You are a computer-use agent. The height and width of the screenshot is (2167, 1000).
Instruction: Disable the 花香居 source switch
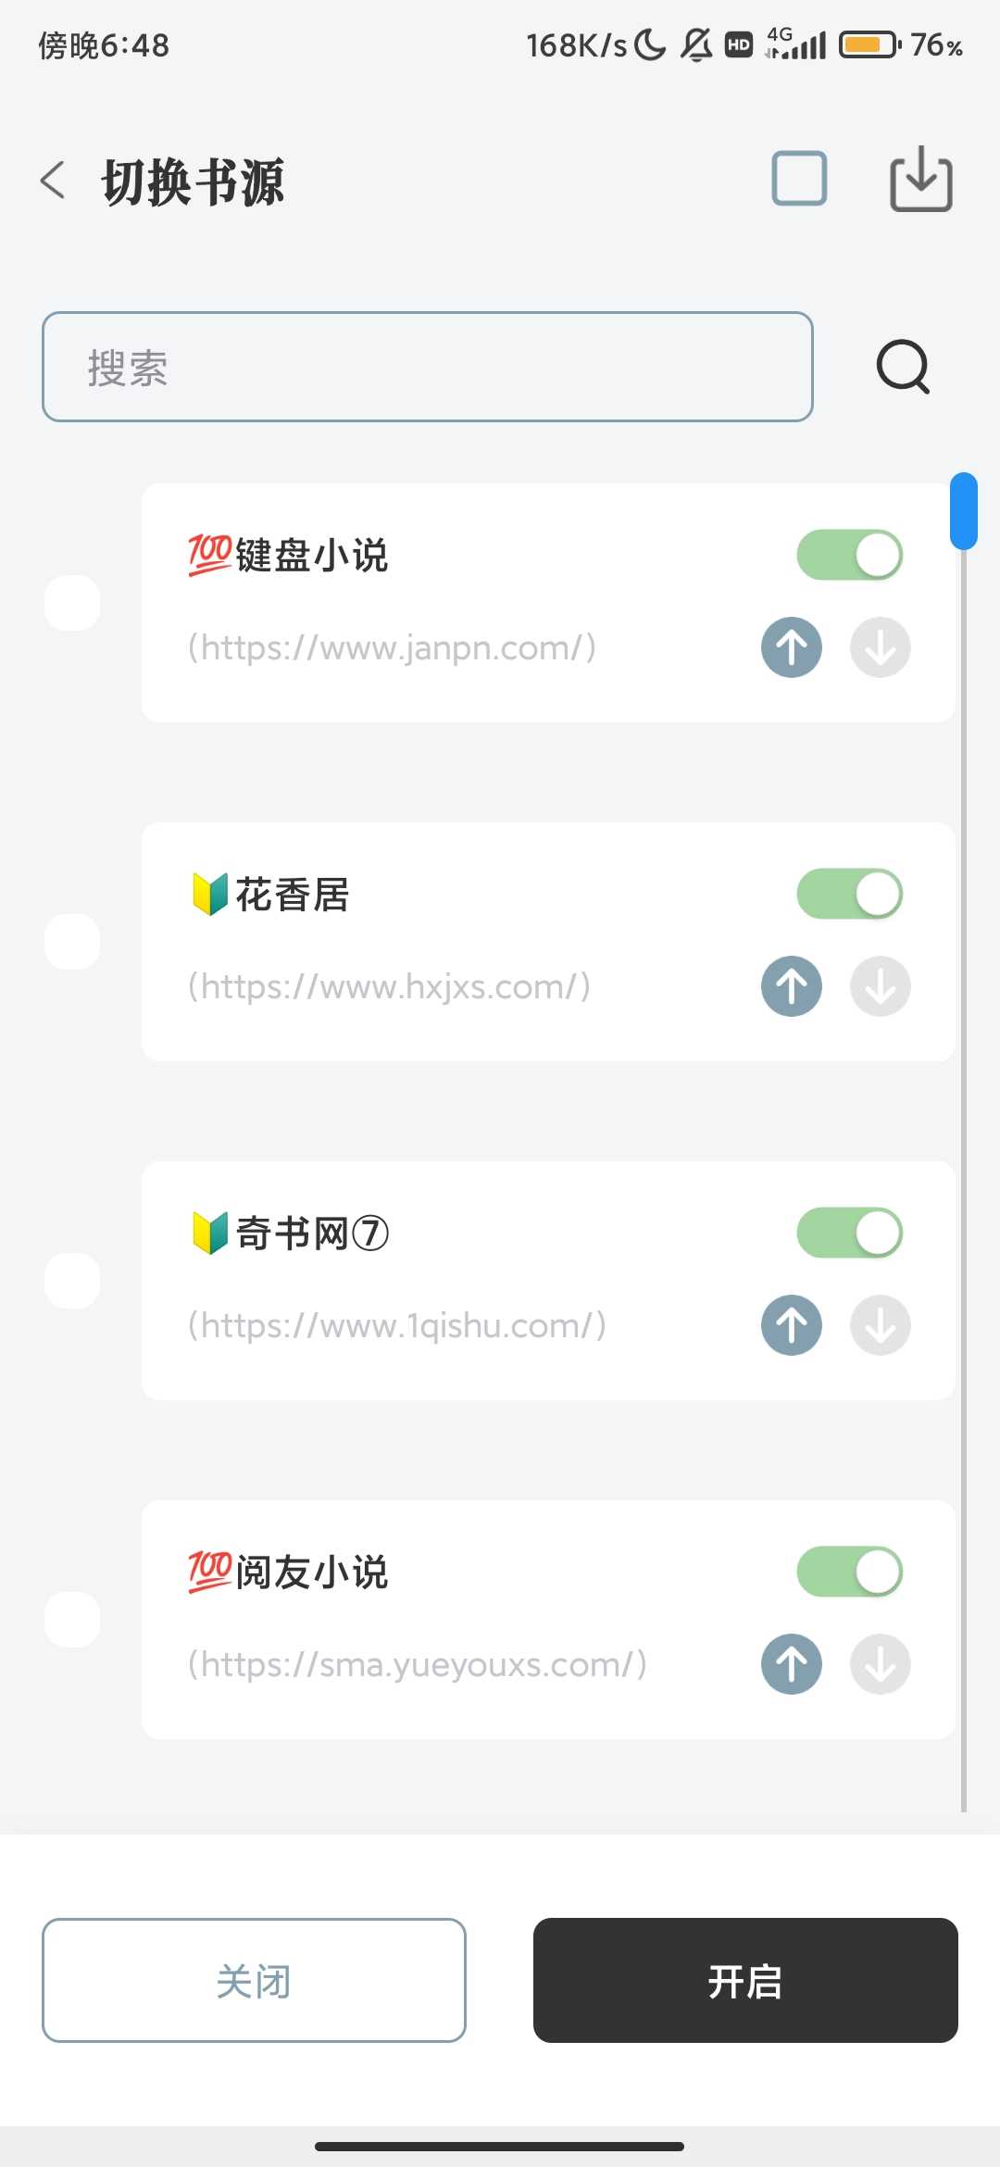[849, 894]
